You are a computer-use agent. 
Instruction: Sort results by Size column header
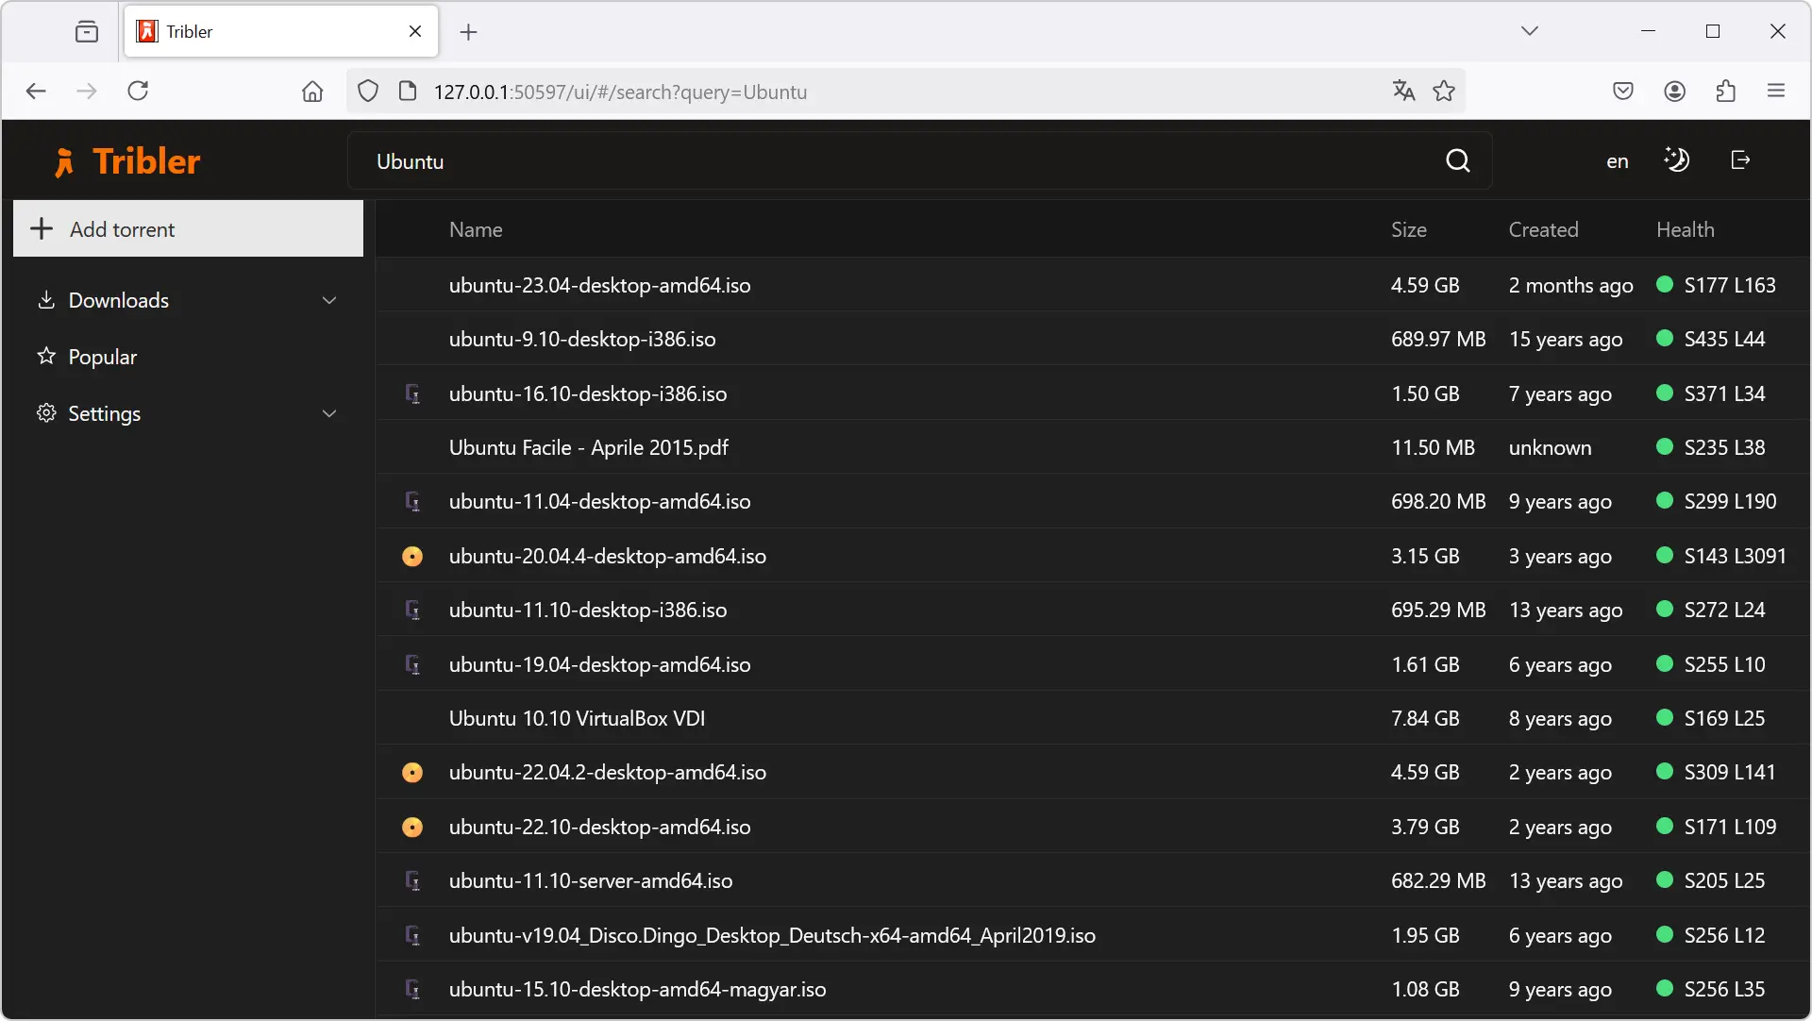(x=1408, y=229)
